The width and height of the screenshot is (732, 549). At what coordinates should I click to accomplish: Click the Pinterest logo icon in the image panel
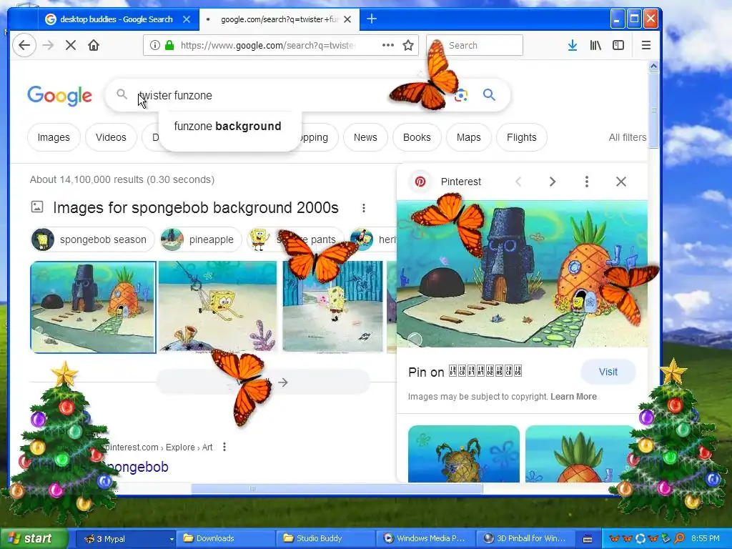click(x=420, y=182)
